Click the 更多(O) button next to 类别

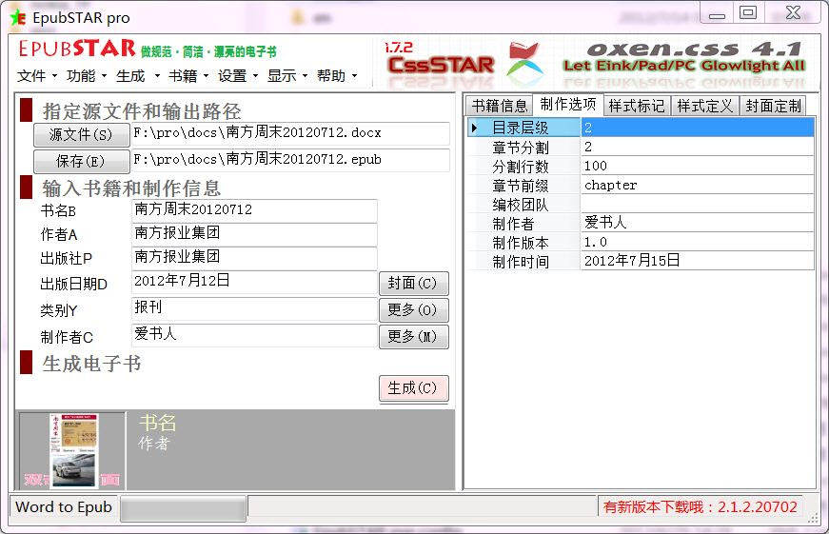click(413, 309)
